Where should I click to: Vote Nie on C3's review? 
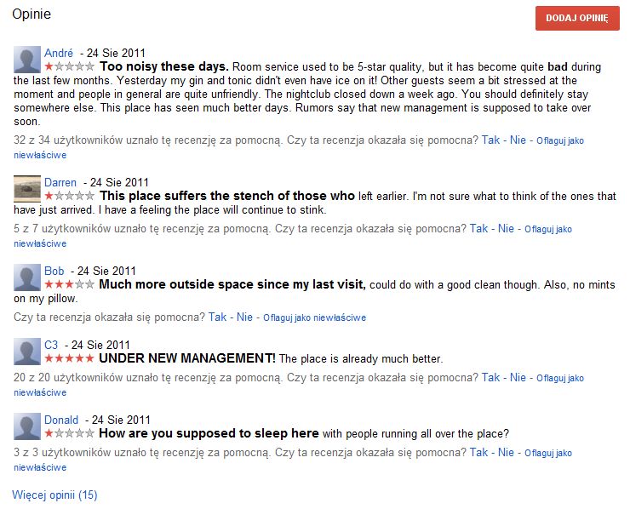point(518,378)
